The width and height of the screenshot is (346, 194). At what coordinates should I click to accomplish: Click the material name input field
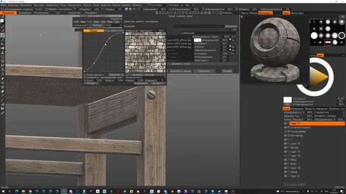198,26
